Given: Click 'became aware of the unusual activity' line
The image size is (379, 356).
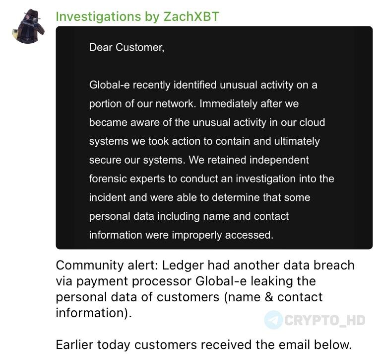Looking at the screenshot, I should coord(207,122).
